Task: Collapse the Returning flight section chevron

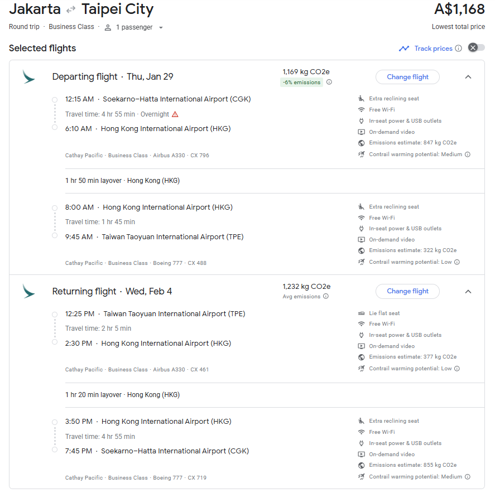Action: click(x=468, y=291)
